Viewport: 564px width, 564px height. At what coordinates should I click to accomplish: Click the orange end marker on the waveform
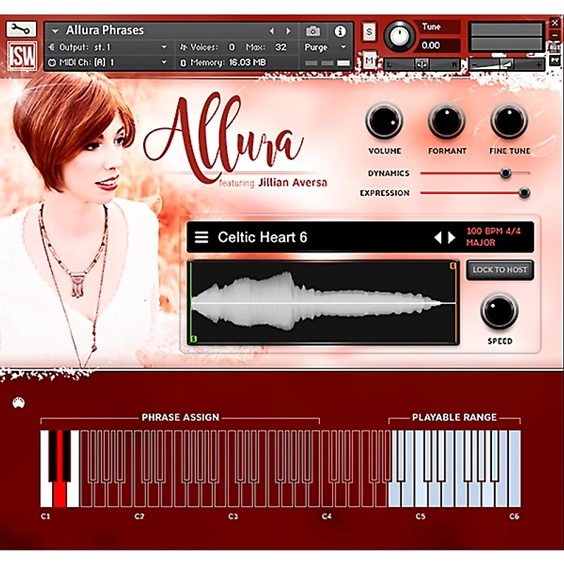point(453,266)
